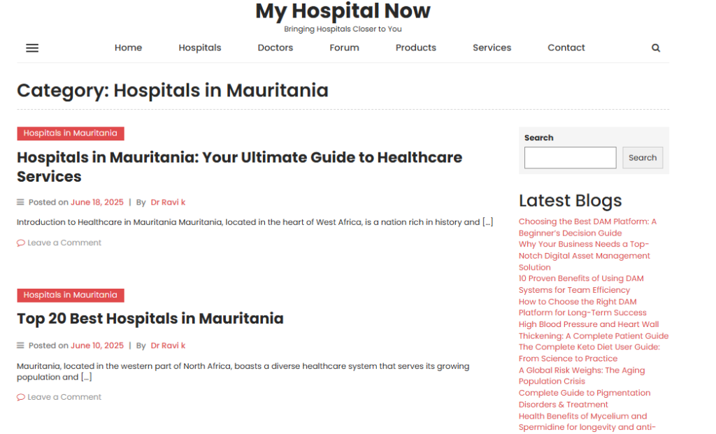Click Dr Ravi k author on June 10 post

point(168,345)
